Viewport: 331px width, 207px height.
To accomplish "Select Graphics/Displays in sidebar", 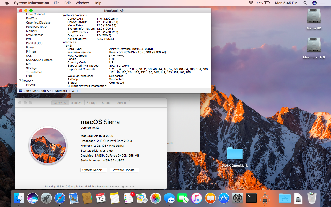I will coord(38,23).
